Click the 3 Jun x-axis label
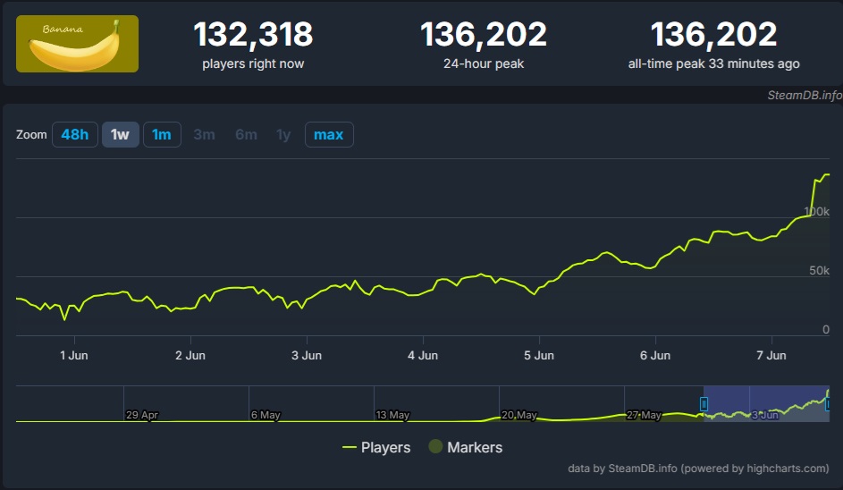This screenshot has width=843, height=490. 307,355
